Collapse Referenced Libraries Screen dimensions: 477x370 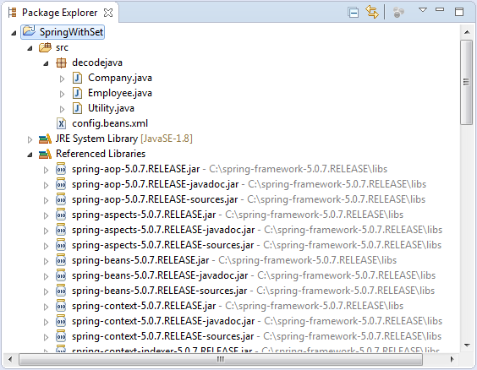(x=30, y=155)
